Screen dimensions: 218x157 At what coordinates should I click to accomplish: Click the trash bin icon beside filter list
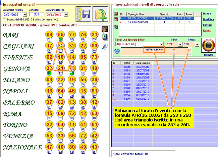[x=116, y=27]
